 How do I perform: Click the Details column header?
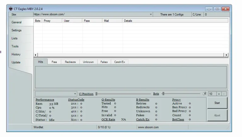175,21
